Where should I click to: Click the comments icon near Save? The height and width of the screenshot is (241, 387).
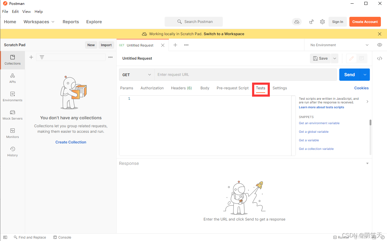pos(362,58)
